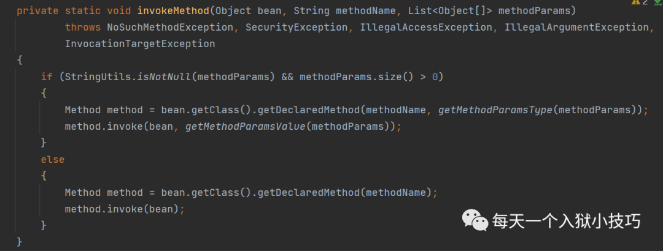Click the warning count number 2
This screenshot has height=251, width=663.
click(x=645, y=2)
